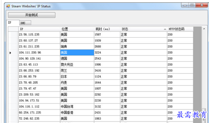Click the 1567 latency cell
The image size is (209, 123).
click(107, 35)
